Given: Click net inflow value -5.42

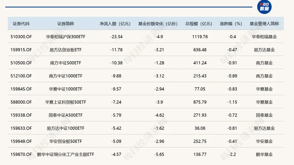Looking at the screenshot, I should point(116,128).
